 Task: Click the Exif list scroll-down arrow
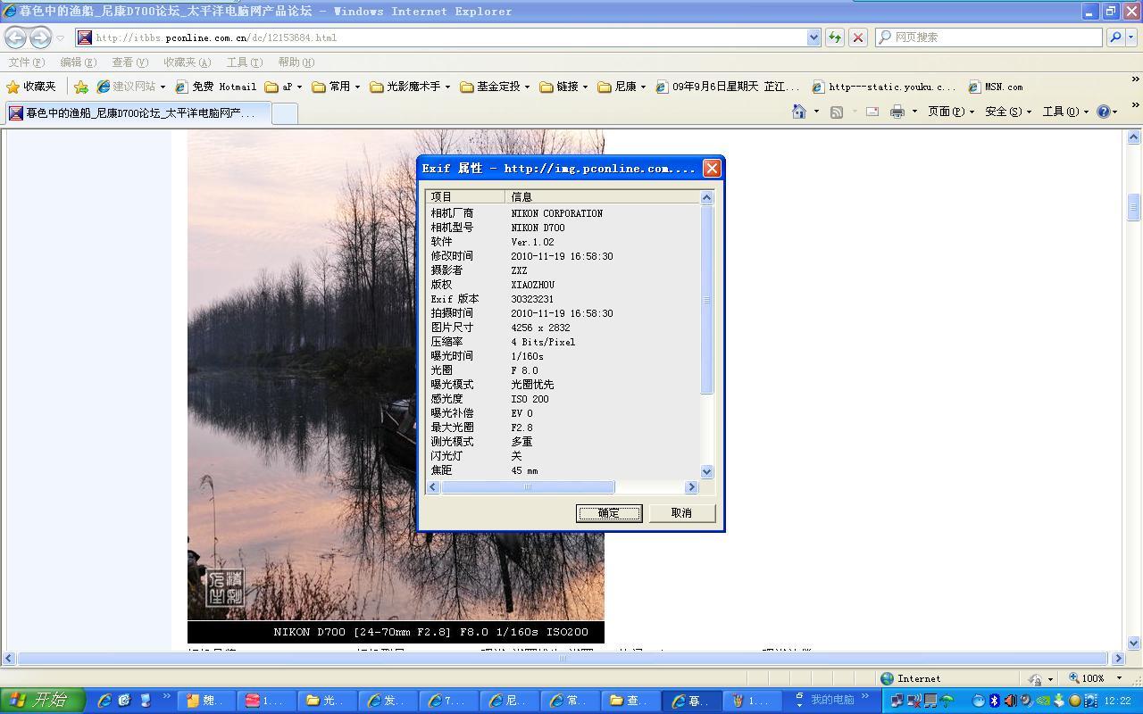tap(707, 471)
